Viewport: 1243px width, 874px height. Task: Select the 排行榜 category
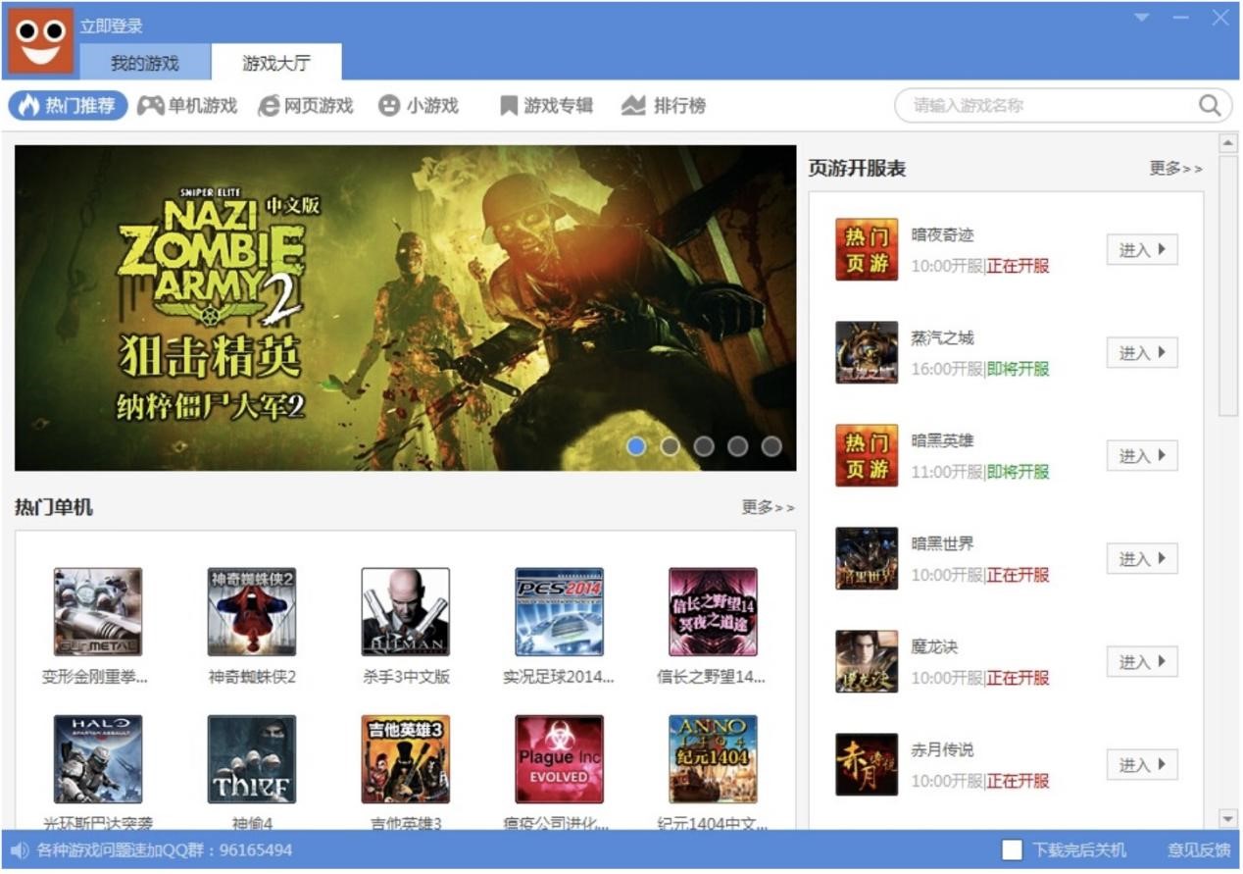pyautogui.click(x=664, y=105)
